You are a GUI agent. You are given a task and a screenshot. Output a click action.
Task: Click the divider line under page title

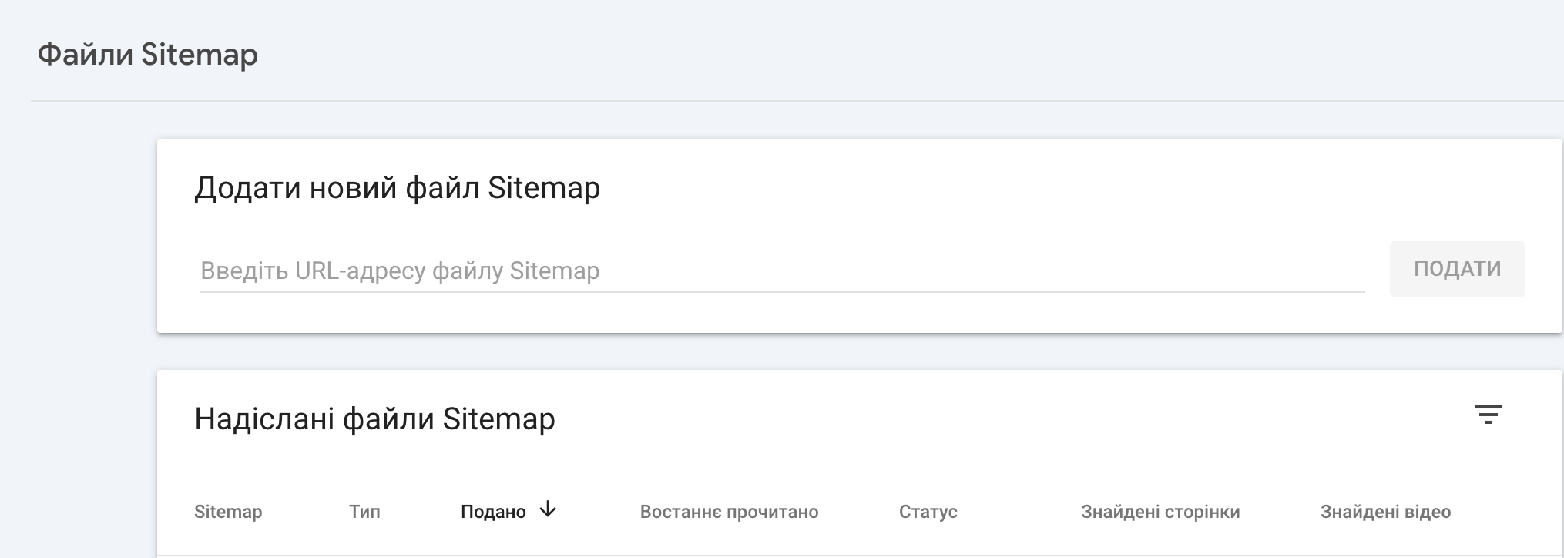point(770,101)
